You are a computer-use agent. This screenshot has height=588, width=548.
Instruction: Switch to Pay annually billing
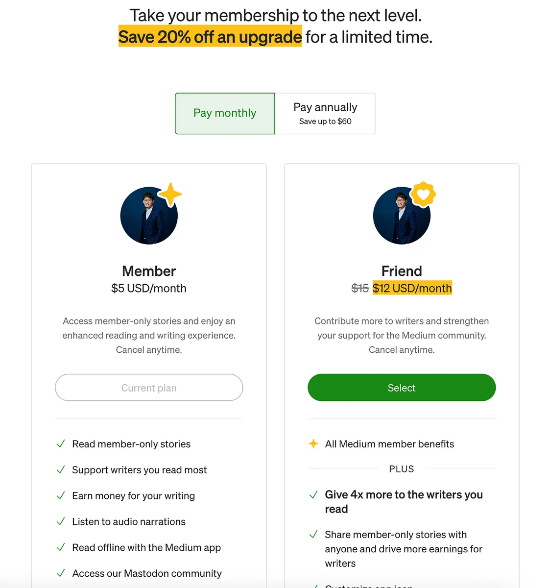click(x=325, y=113)
